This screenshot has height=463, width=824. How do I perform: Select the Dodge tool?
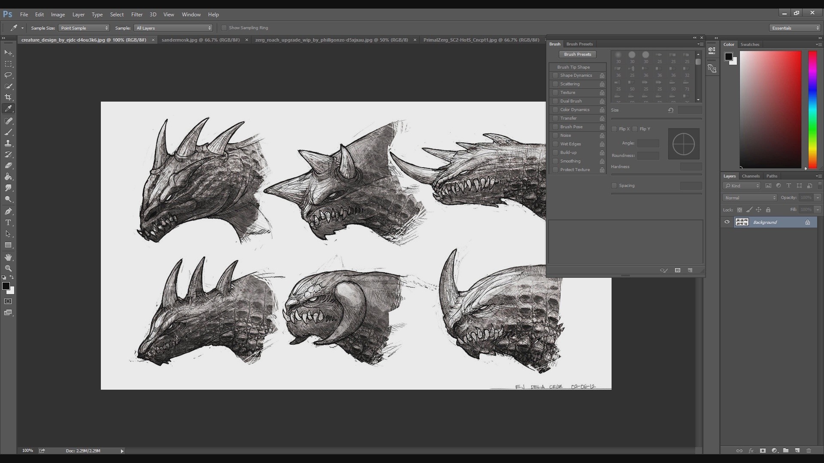8,199
